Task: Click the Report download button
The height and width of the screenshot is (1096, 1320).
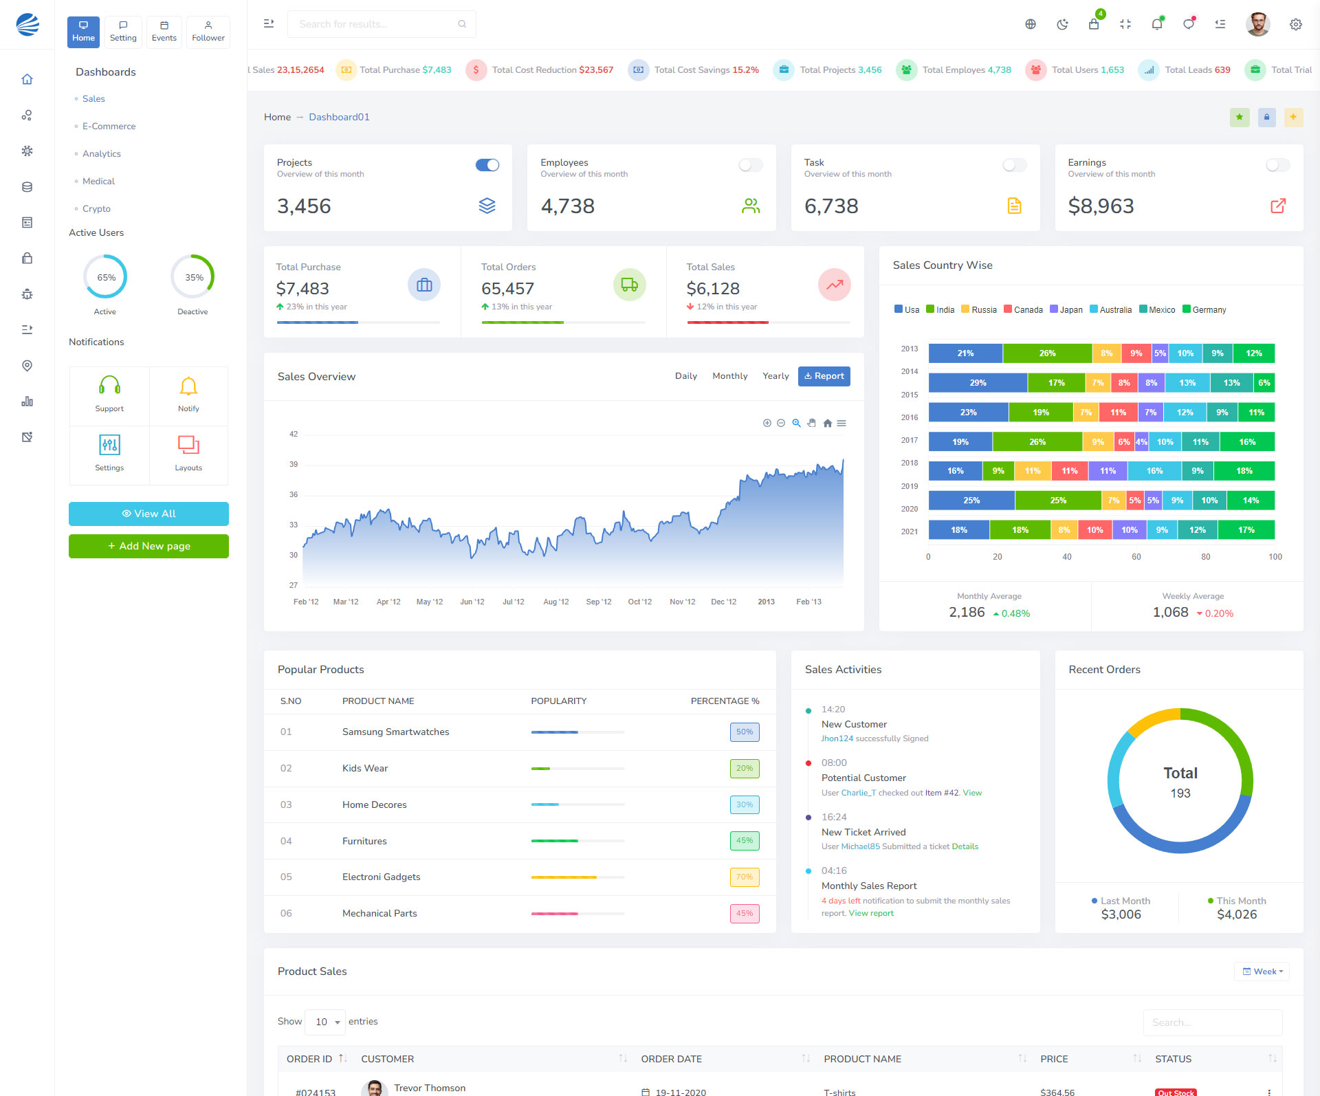Action: (824, 376)
